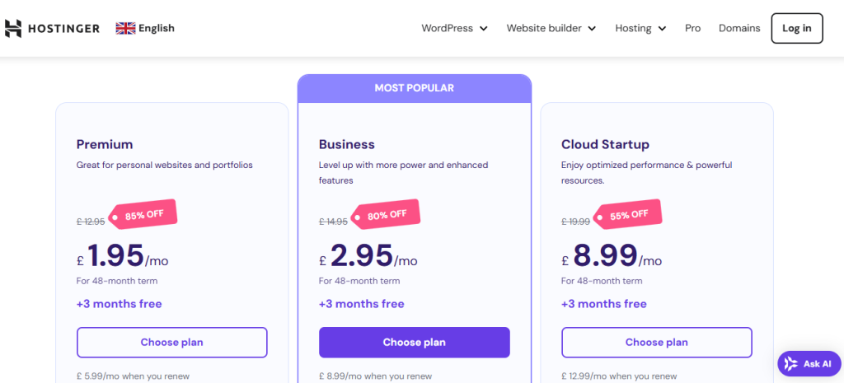Image resolution: width=844 pixels, height=383 pixels.
Task: Expand the Website builder dropdown menu
Action: (x=550, y=28)
